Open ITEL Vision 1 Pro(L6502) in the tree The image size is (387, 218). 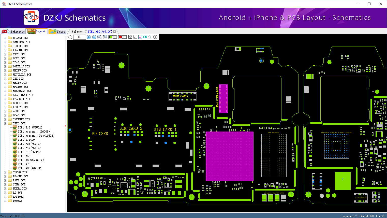[36, 136]
